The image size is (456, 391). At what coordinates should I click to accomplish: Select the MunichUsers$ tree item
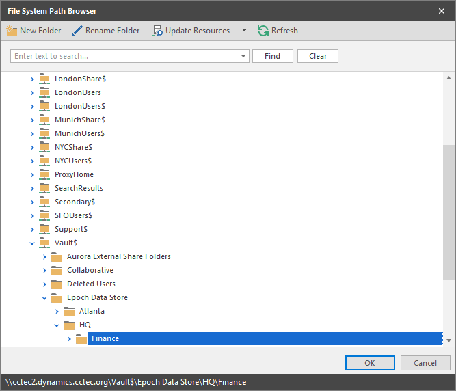80,133
